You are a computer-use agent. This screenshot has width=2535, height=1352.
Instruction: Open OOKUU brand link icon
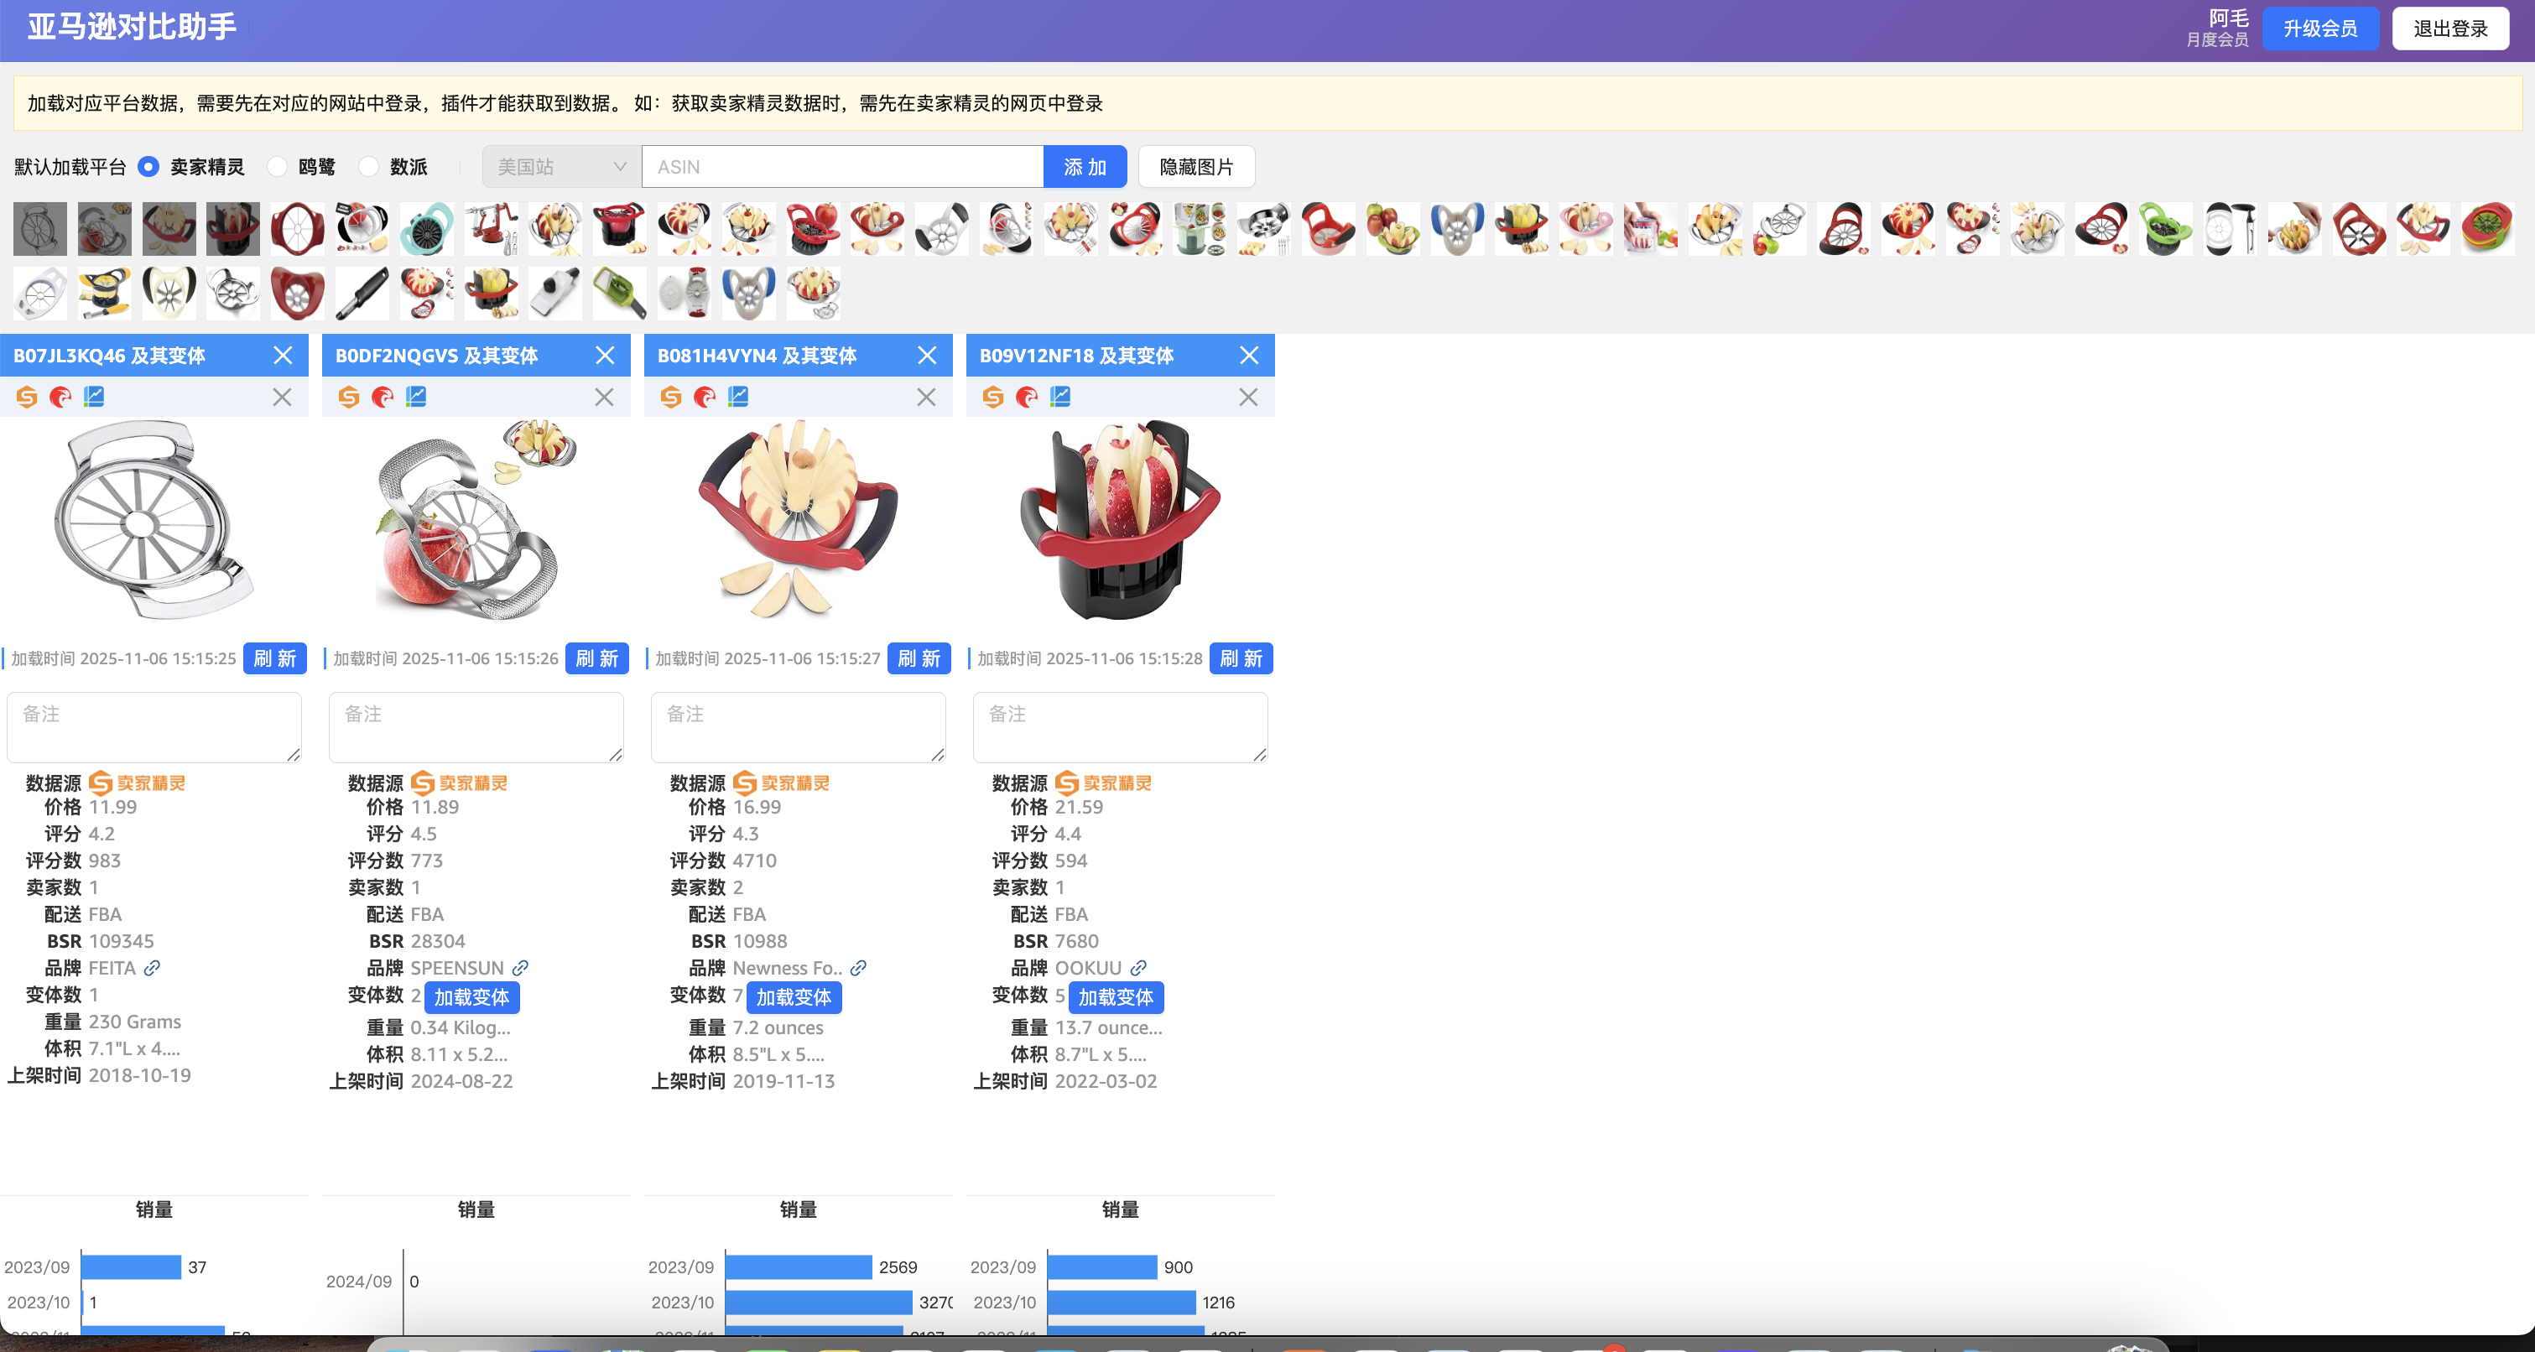1138,968
